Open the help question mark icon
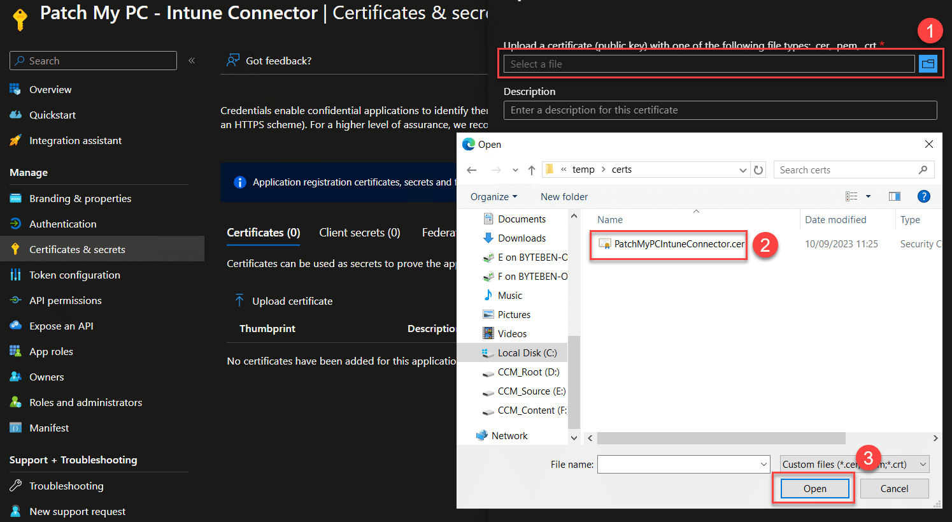This screenshot has width=952, height=522. coord(923,196)
